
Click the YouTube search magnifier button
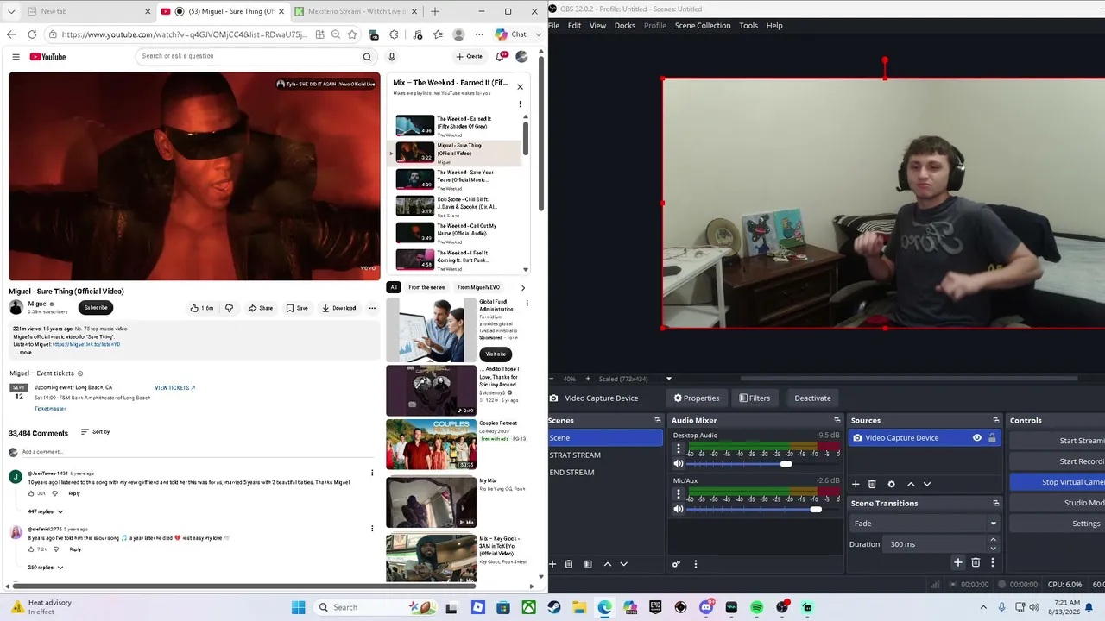pos(367,57)
